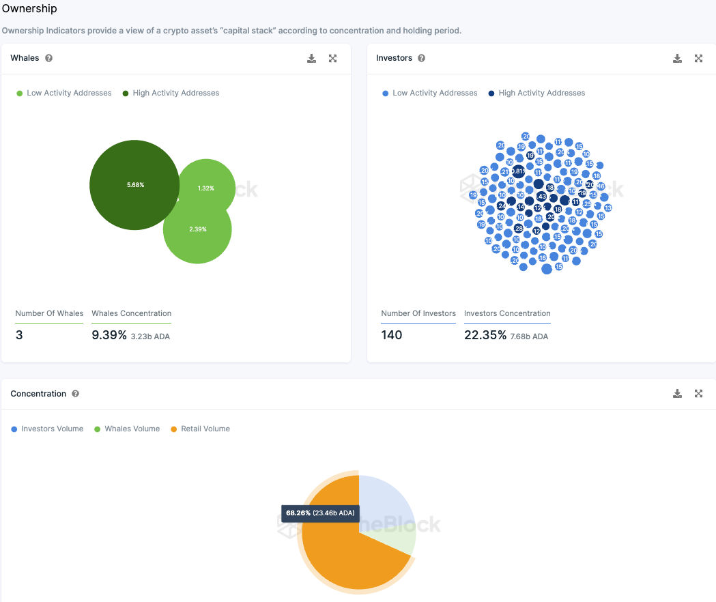Expand the Investors chart to fullscreen
Viewport: 716px width, 602px height.
pyautogui.click(x=699, y=59)
